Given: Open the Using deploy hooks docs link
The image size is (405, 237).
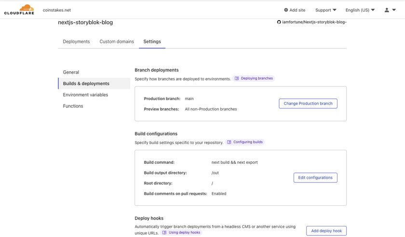Looking at the screenshot, I should [x=181, y=233].
